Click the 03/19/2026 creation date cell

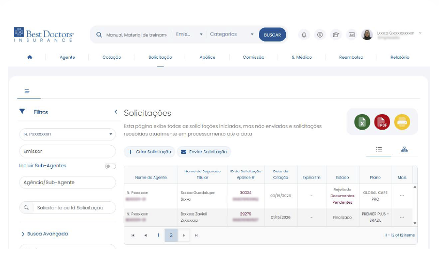(281, 196)
